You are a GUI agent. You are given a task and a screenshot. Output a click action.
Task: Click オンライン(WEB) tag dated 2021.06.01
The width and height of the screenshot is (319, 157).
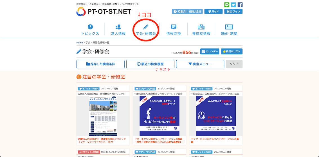coord(89,89)
